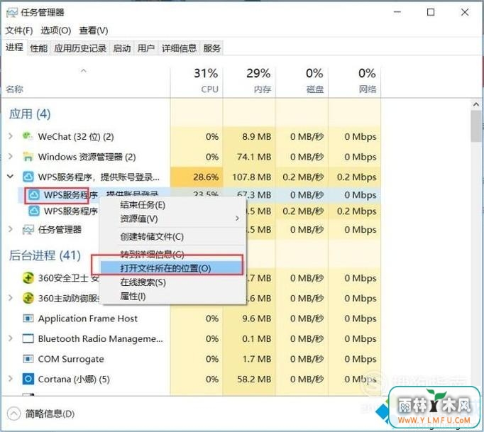This screenshot has width=484, height=432.
Task: Switch to the 用户 tab
Action: (x=146, y=48)
